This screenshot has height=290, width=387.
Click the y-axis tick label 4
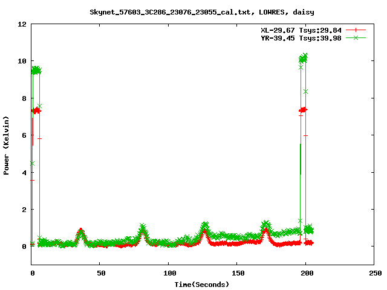pyautogui.click(x=24, y=173)
